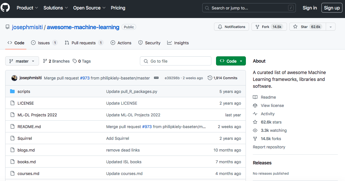Click the verified commit badge icon

click(x=156, y=78)
